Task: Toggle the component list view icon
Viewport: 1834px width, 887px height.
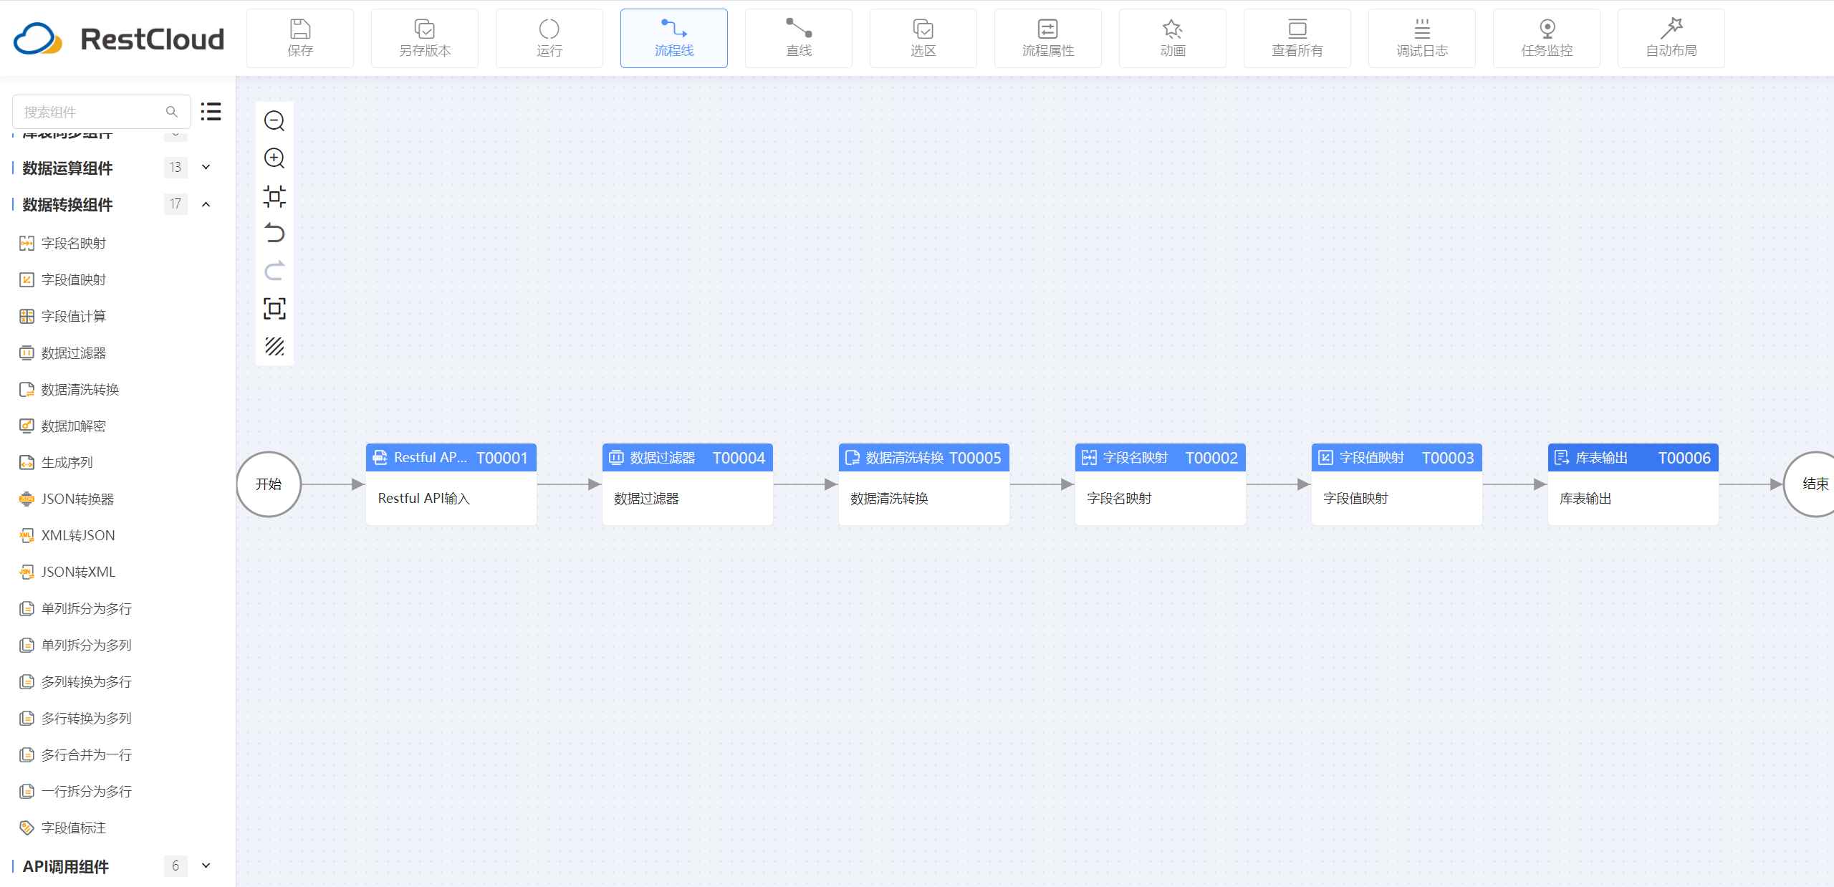Action: click(x=211, y=112)
